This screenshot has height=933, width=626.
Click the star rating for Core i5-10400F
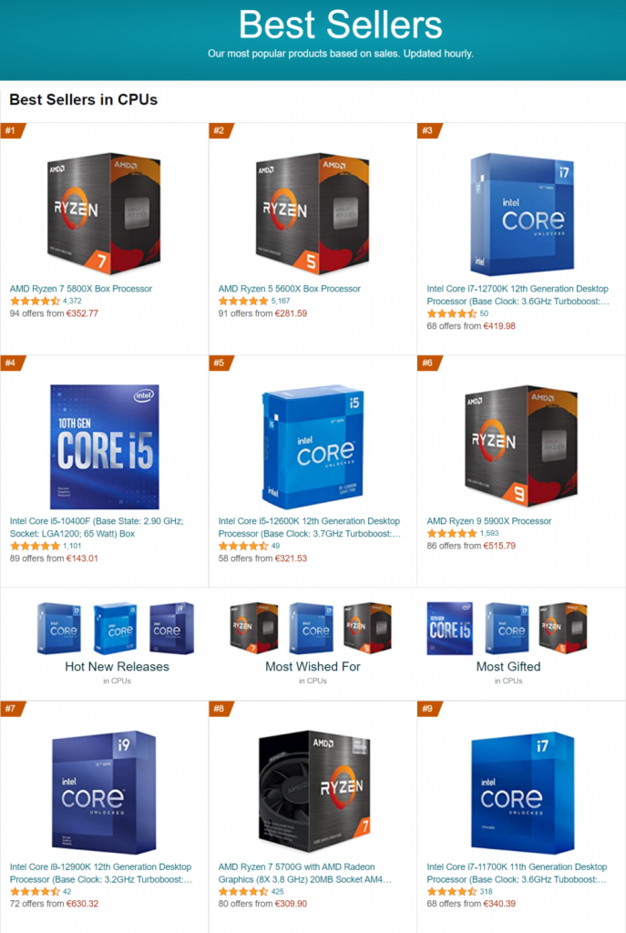[x=36, y=546]
